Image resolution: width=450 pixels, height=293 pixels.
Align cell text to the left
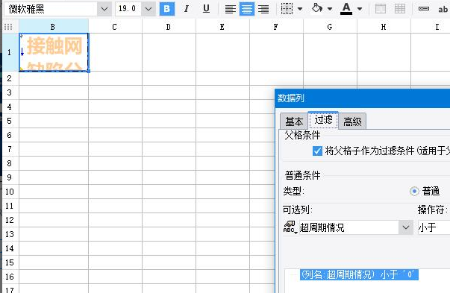pyautogui.click(x=230, y=9)
